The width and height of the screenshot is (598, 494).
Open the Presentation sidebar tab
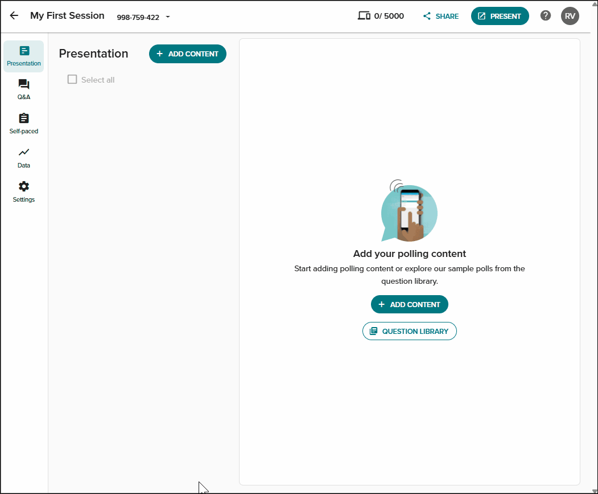tap(24, 56)
